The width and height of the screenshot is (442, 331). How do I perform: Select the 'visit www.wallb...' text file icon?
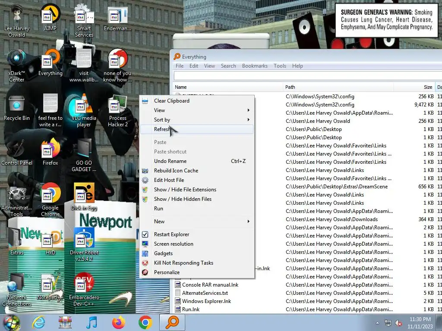tap(84, 66)
